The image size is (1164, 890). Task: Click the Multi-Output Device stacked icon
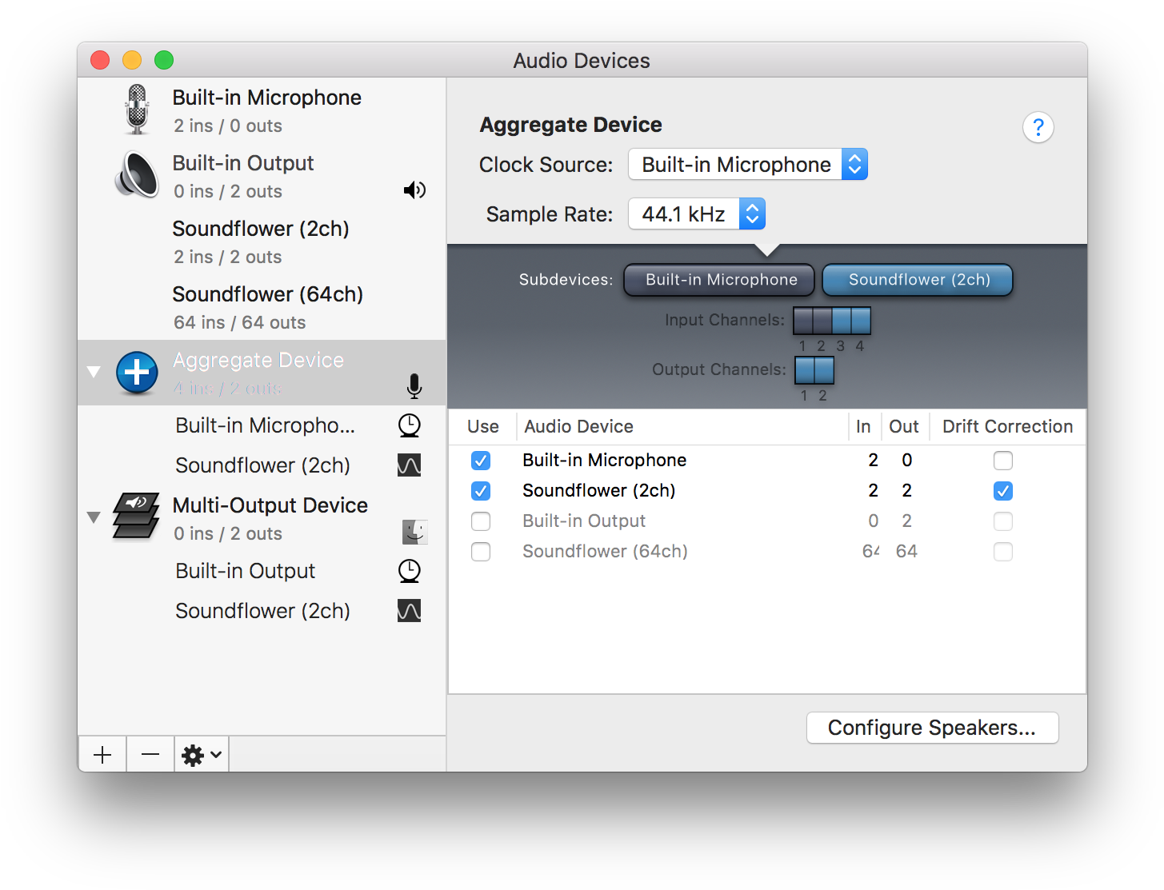point(136,517)
